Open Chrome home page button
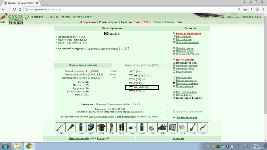The height and width of the screenshot is (150, 267). pyautogui.click(x=20, y=9)
